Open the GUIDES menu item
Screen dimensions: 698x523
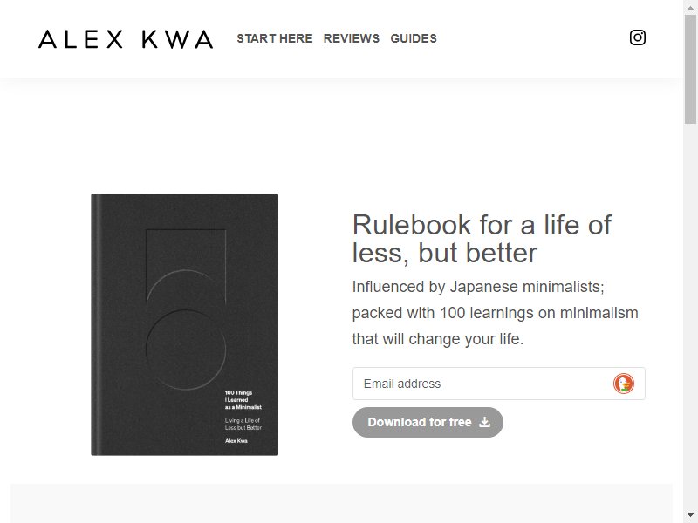click(x=414, y=38)
